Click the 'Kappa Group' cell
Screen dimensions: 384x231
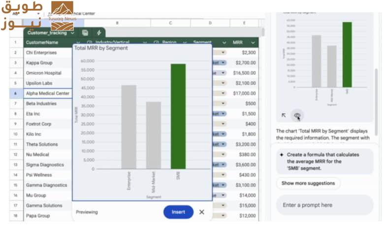[x=48, y=63]
